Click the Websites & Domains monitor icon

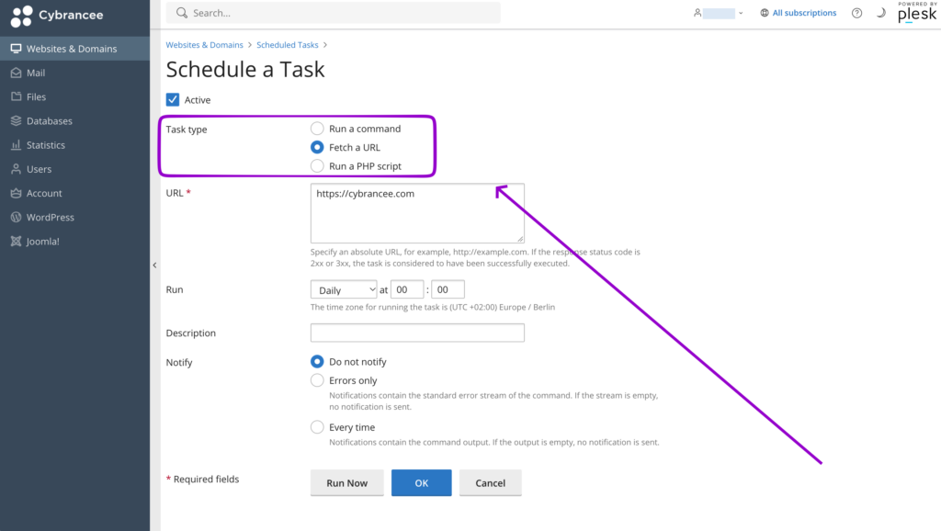[x=17, y=49]
